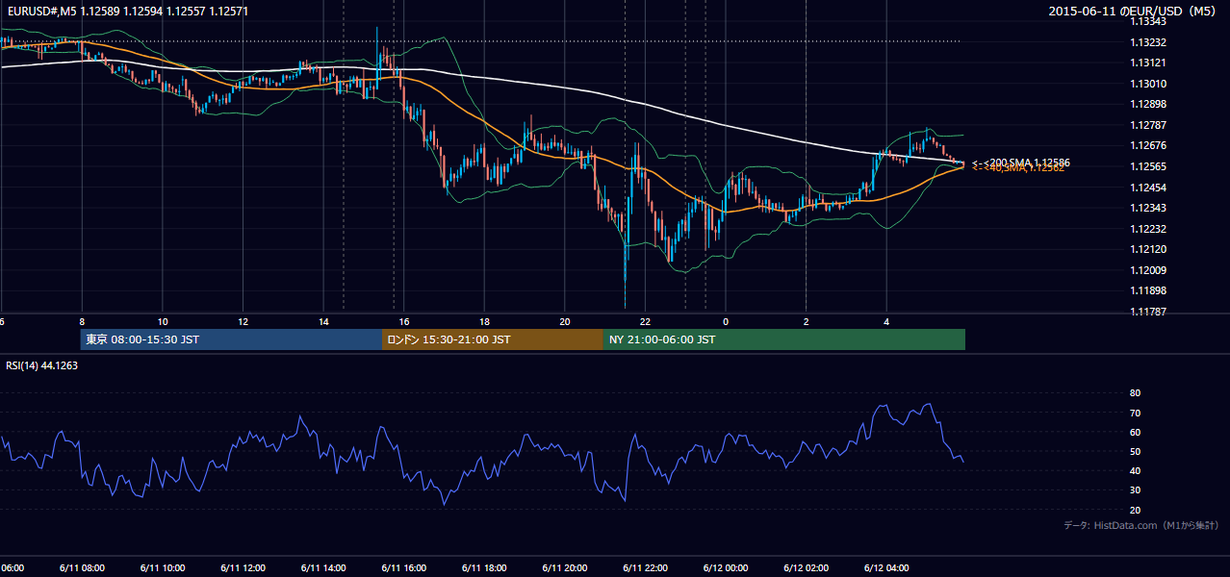1230x577 pixels.
Task: Click price axis value 1.13232
Action: (x=1149, y=42)
